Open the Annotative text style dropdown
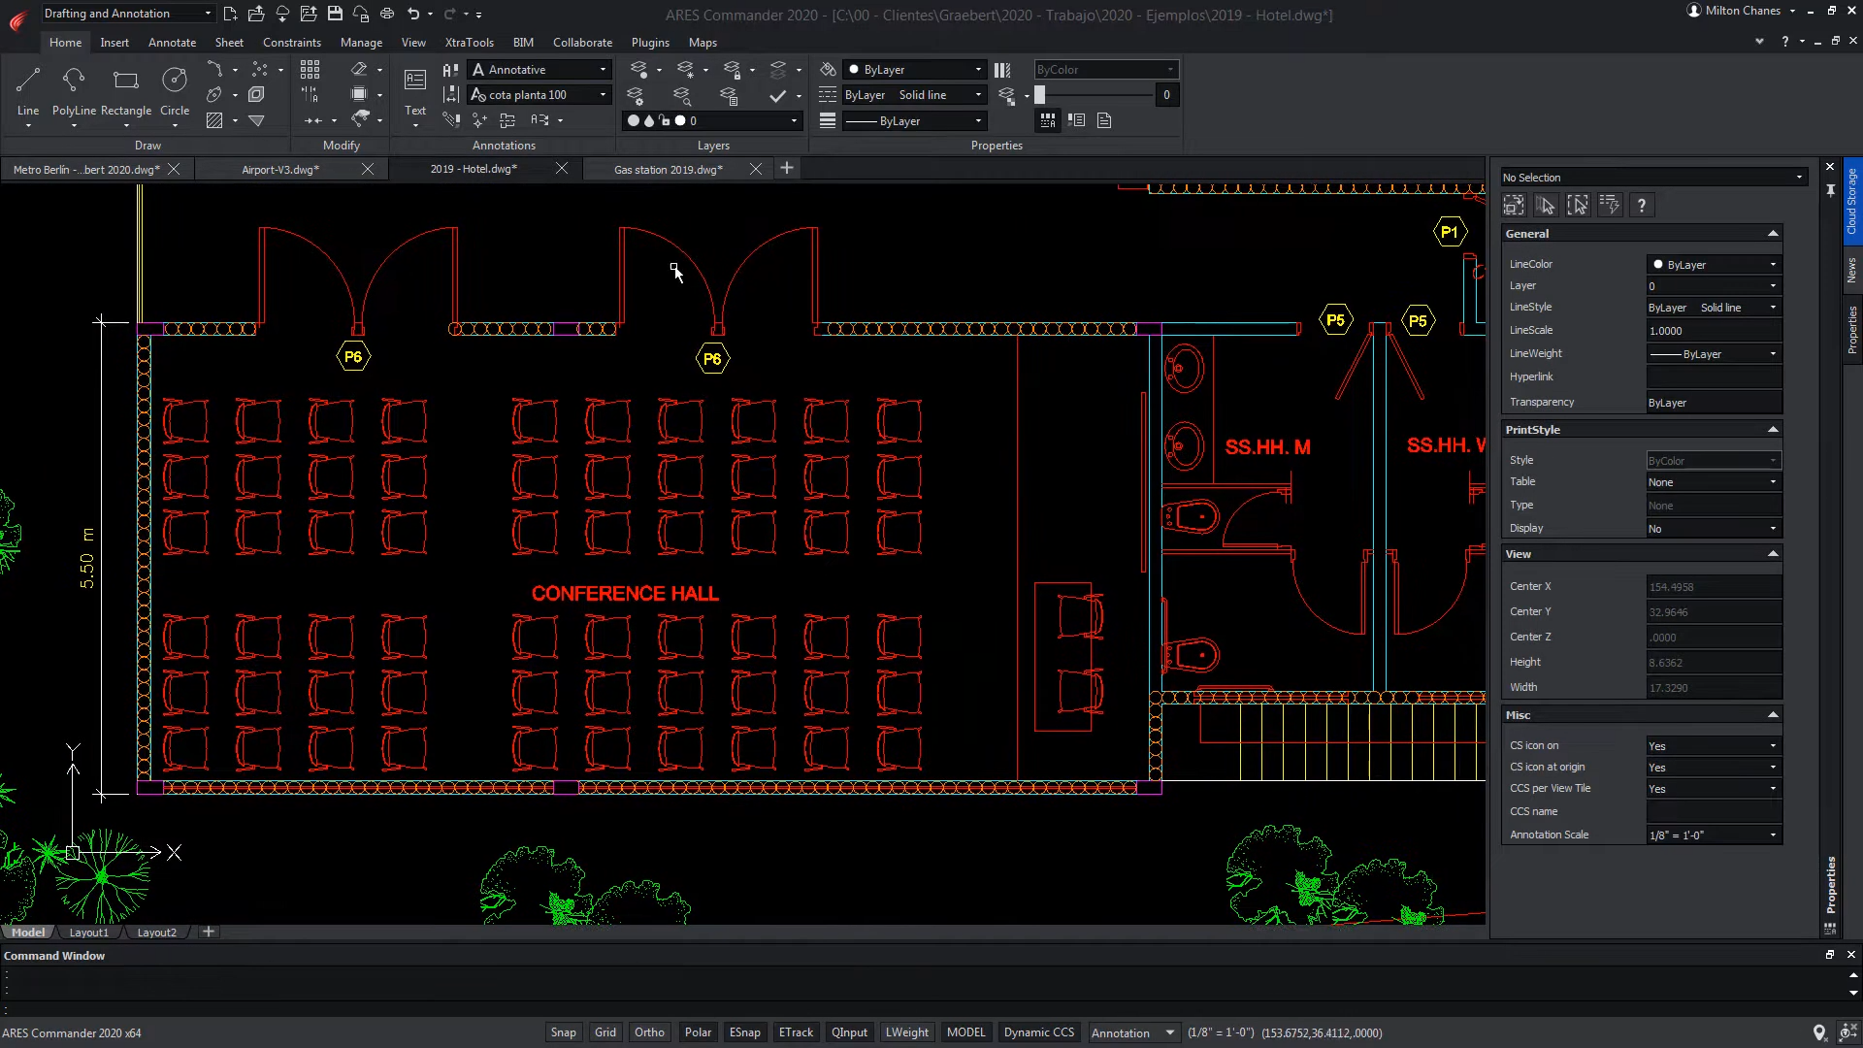The width and height of the screenshot is (1863, 1048). coord(539,70)
